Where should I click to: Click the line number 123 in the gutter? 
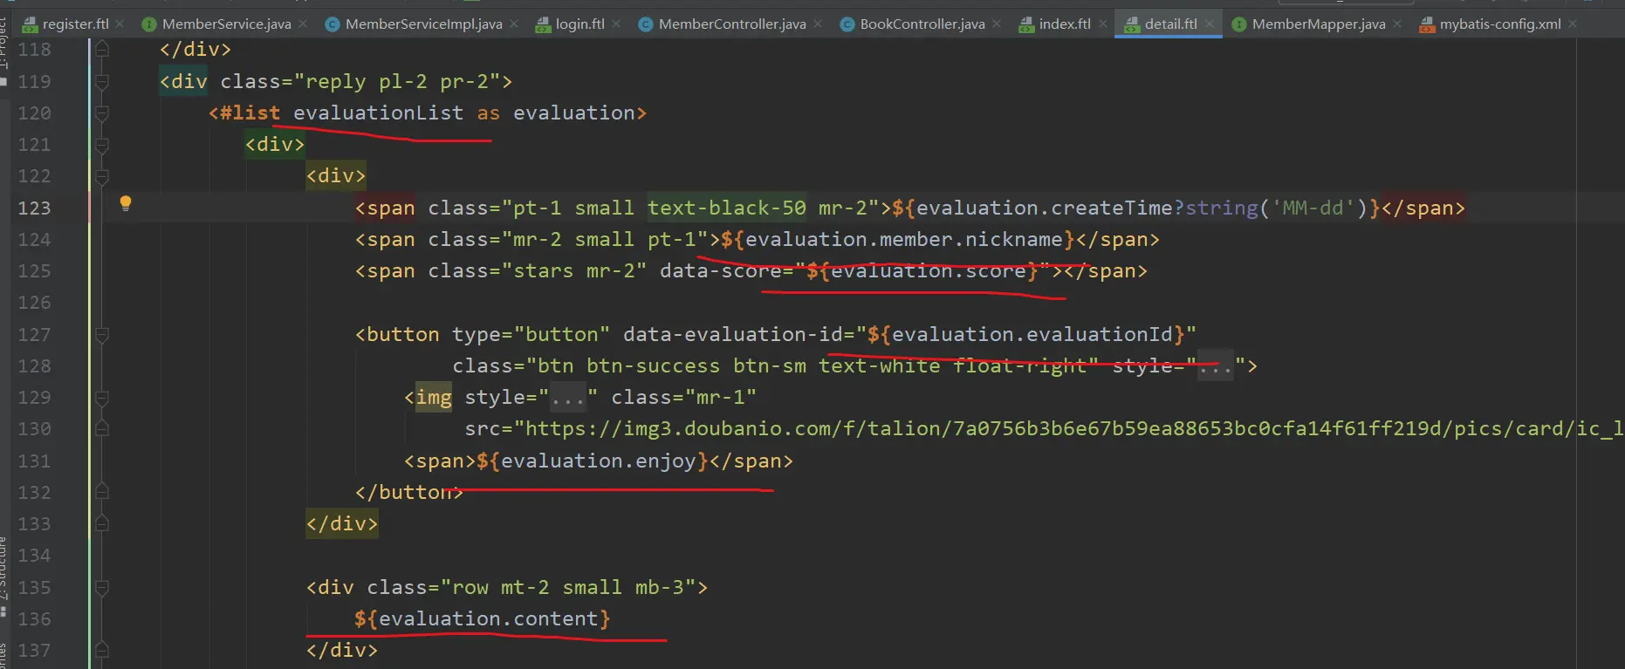click(35, 208)
